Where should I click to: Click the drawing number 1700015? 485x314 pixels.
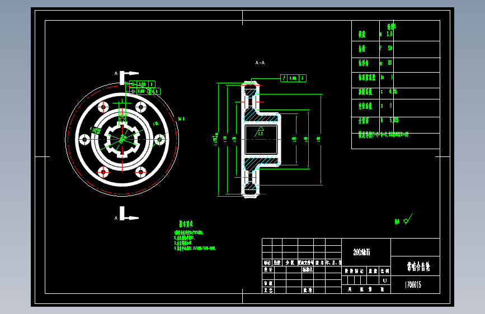(413, 284)
